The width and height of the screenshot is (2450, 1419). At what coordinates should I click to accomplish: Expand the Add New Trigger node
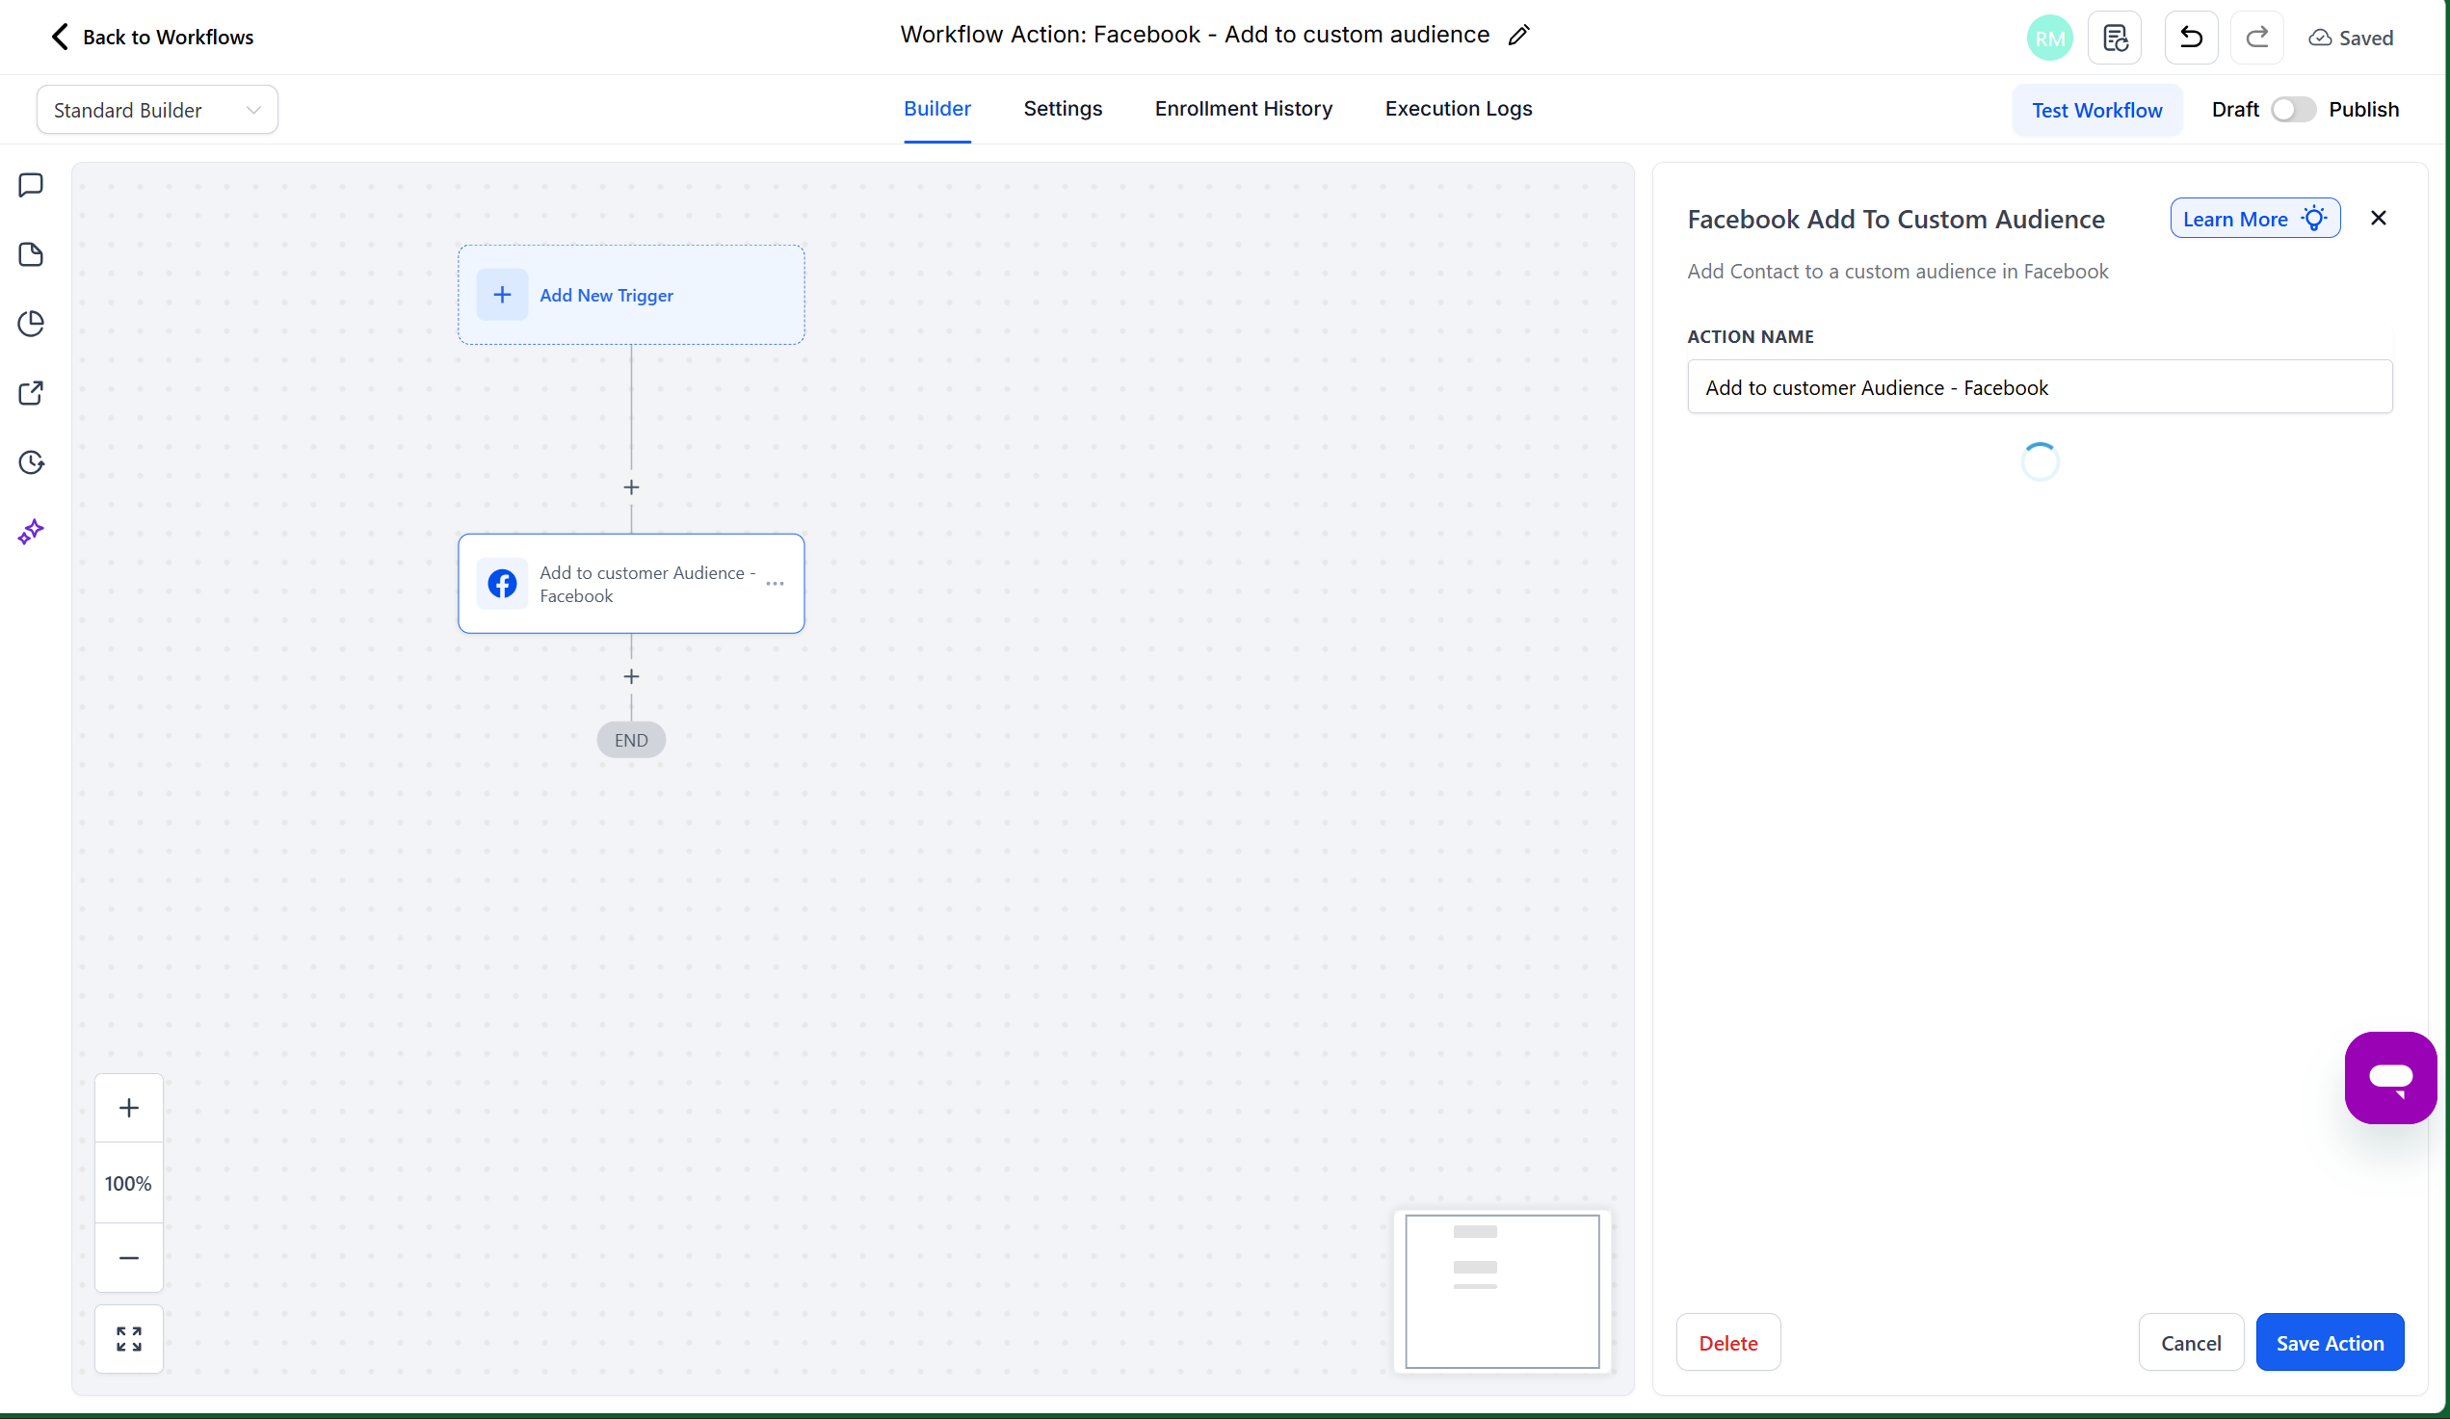pos(630,295)
